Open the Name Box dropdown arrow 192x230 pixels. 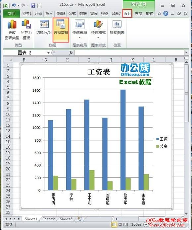pyautogui.click(x=48, y=53)
